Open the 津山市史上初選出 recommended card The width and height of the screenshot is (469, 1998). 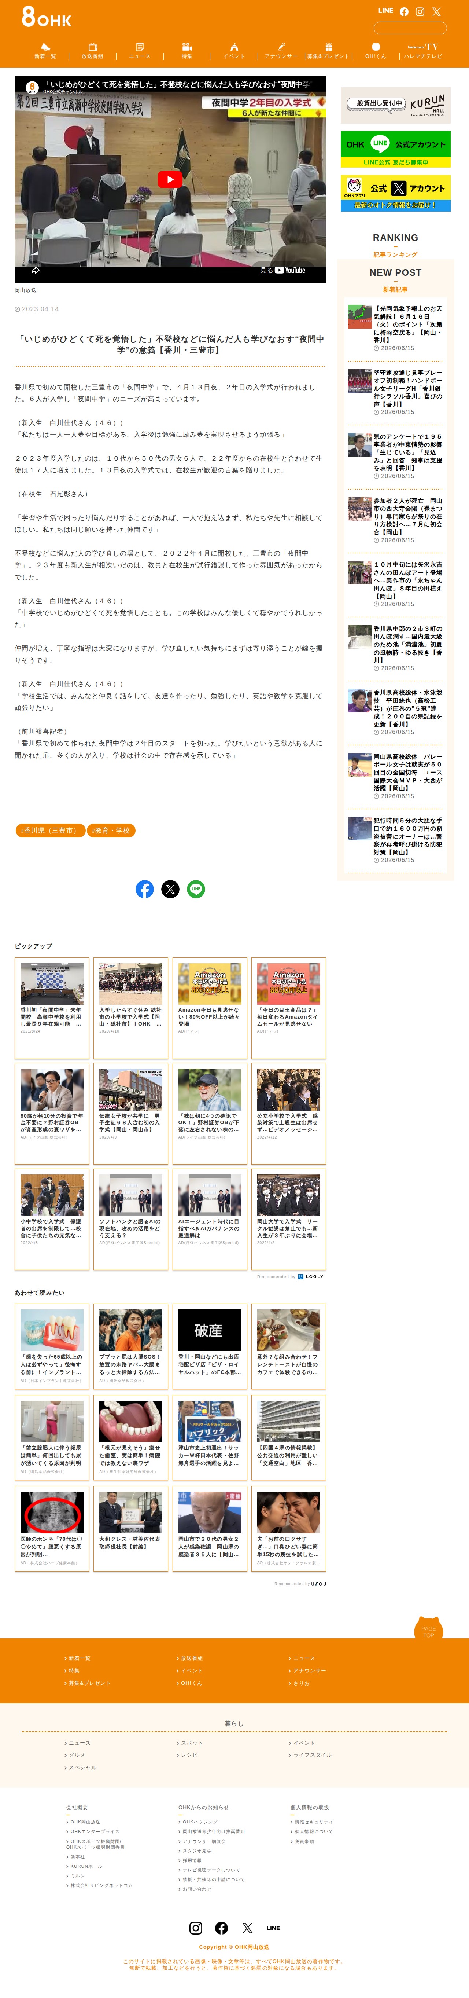(x=210, y=1438)
